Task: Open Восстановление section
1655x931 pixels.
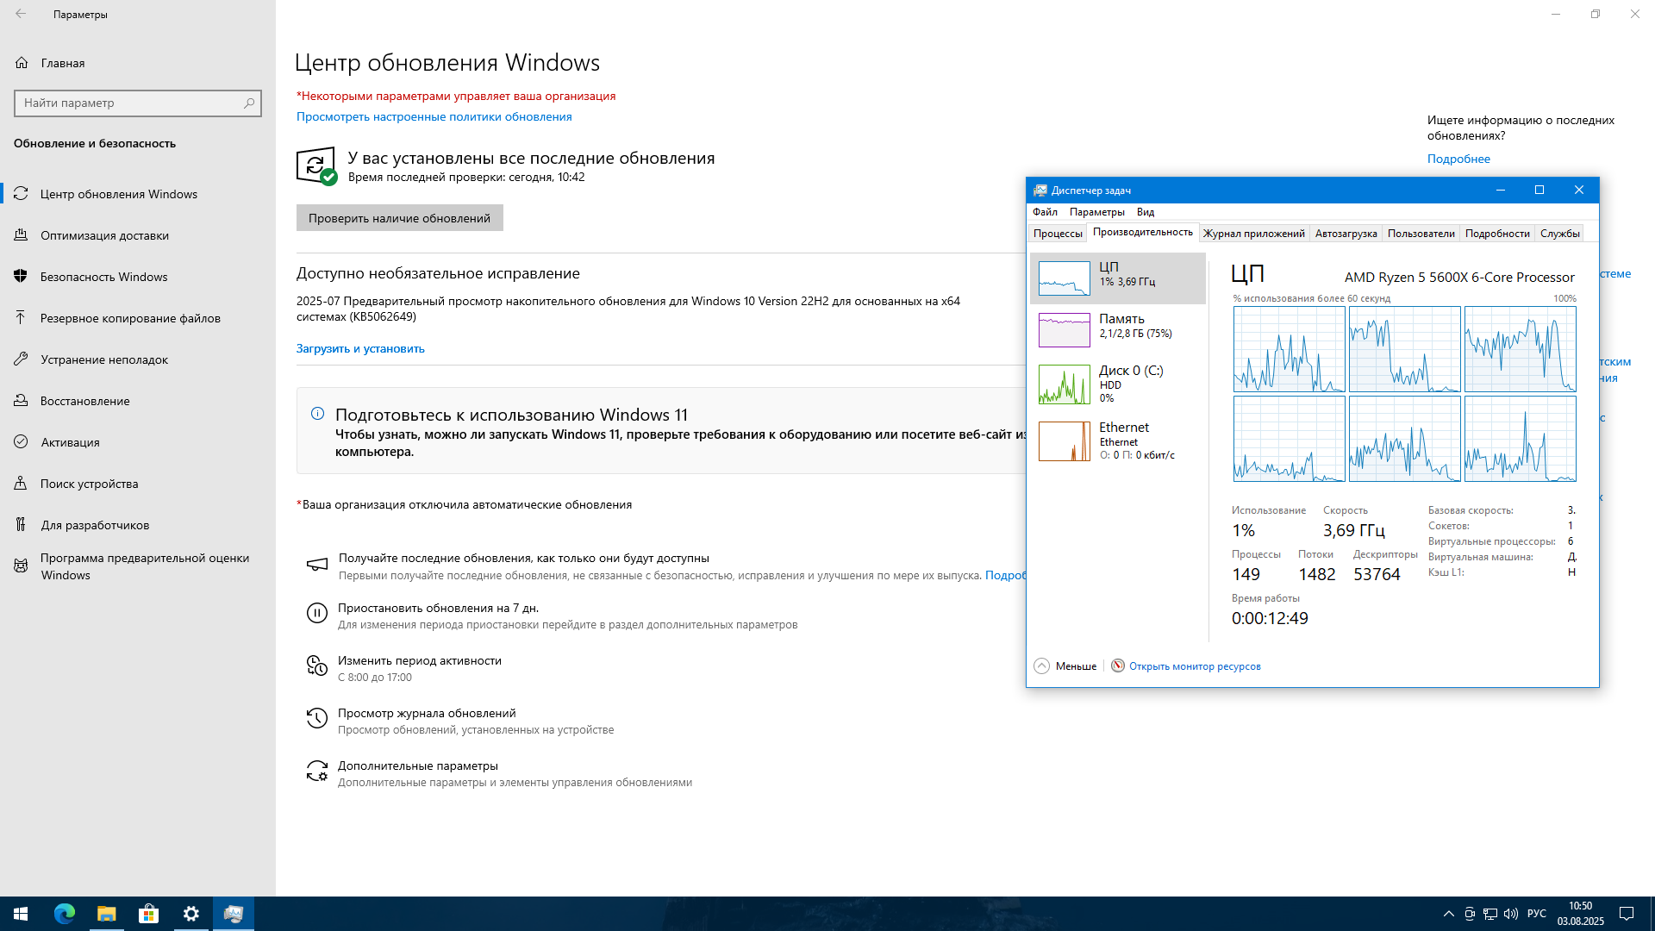Action: [x=138, y=401]
